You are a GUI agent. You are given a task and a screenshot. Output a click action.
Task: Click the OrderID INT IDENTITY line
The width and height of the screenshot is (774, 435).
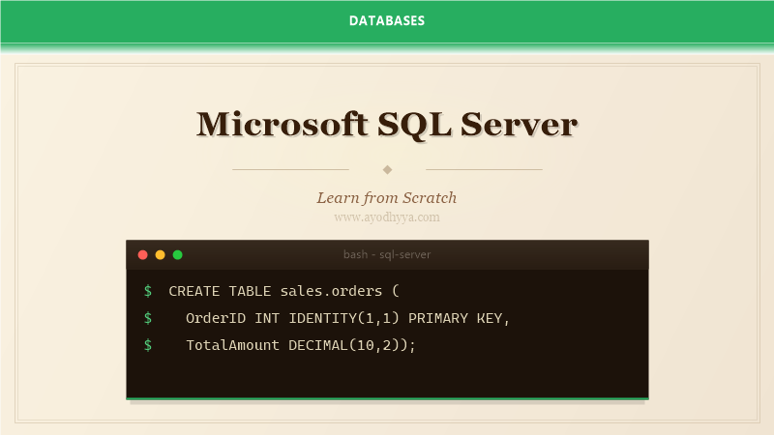coord(347,318)
